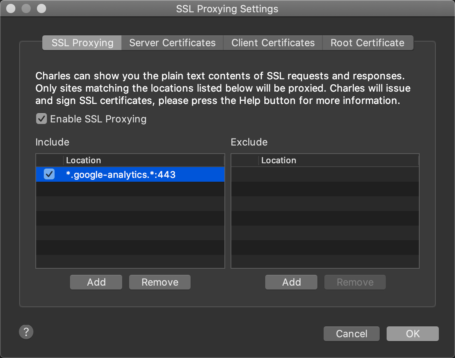Click the disabled Exclude Remove button
455x358 pixels.
click(x=355, y=282)
